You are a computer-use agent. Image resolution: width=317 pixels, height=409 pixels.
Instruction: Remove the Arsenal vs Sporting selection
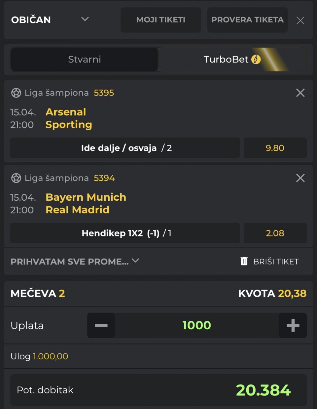[x=300, y=93]
